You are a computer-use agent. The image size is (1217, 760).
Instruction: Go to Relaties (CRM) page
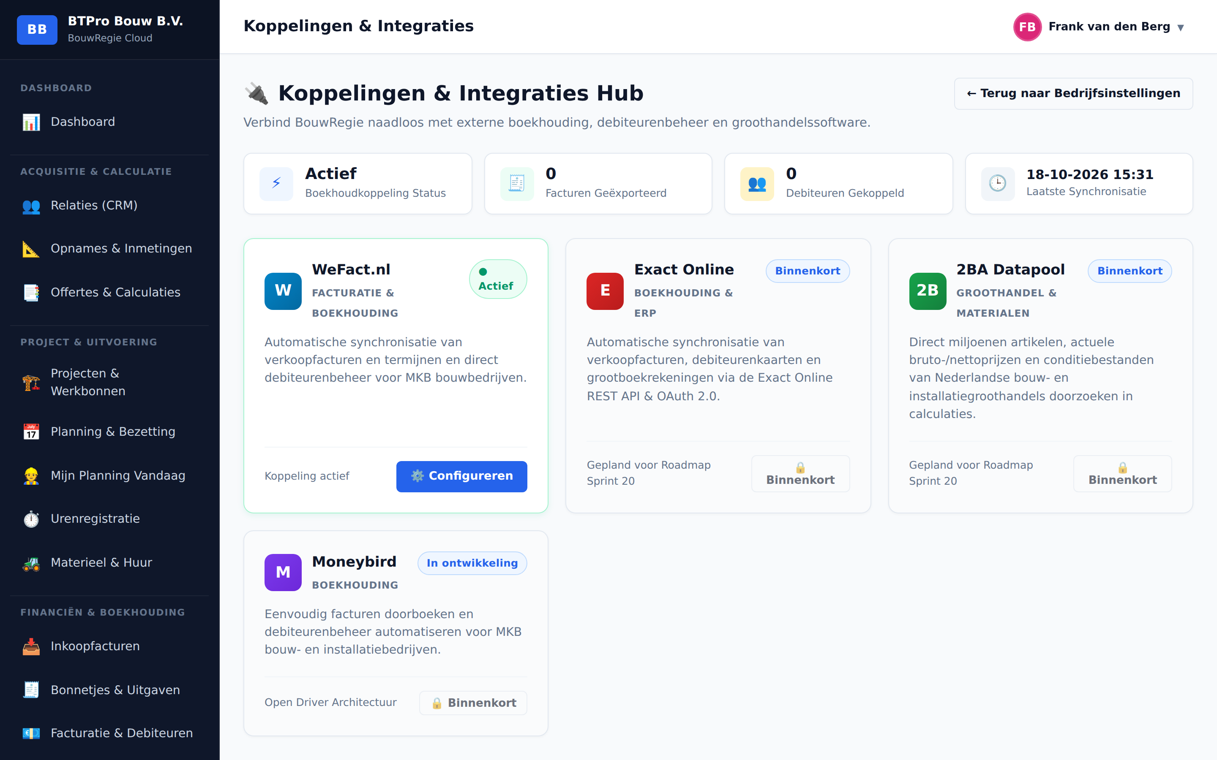point(109,206)
